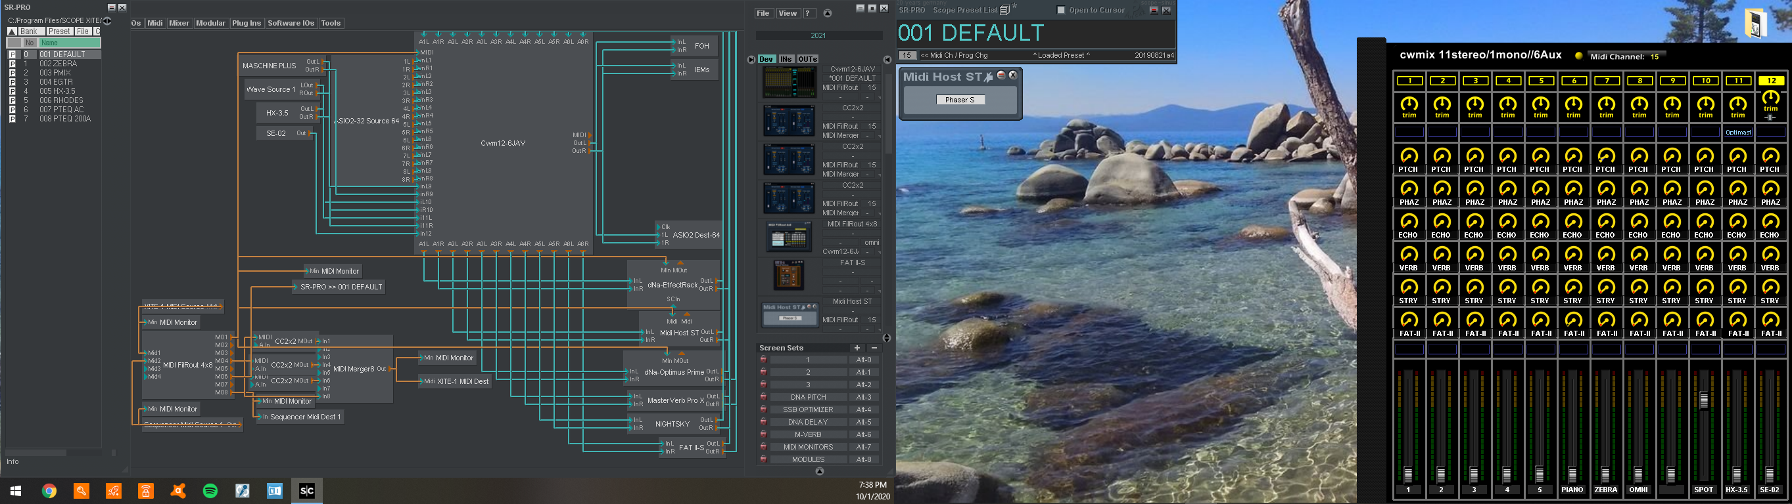The image size is (1792, 504).
Task: Click the Chrome icon in the taskbar
Action: [x=49, y=491]
